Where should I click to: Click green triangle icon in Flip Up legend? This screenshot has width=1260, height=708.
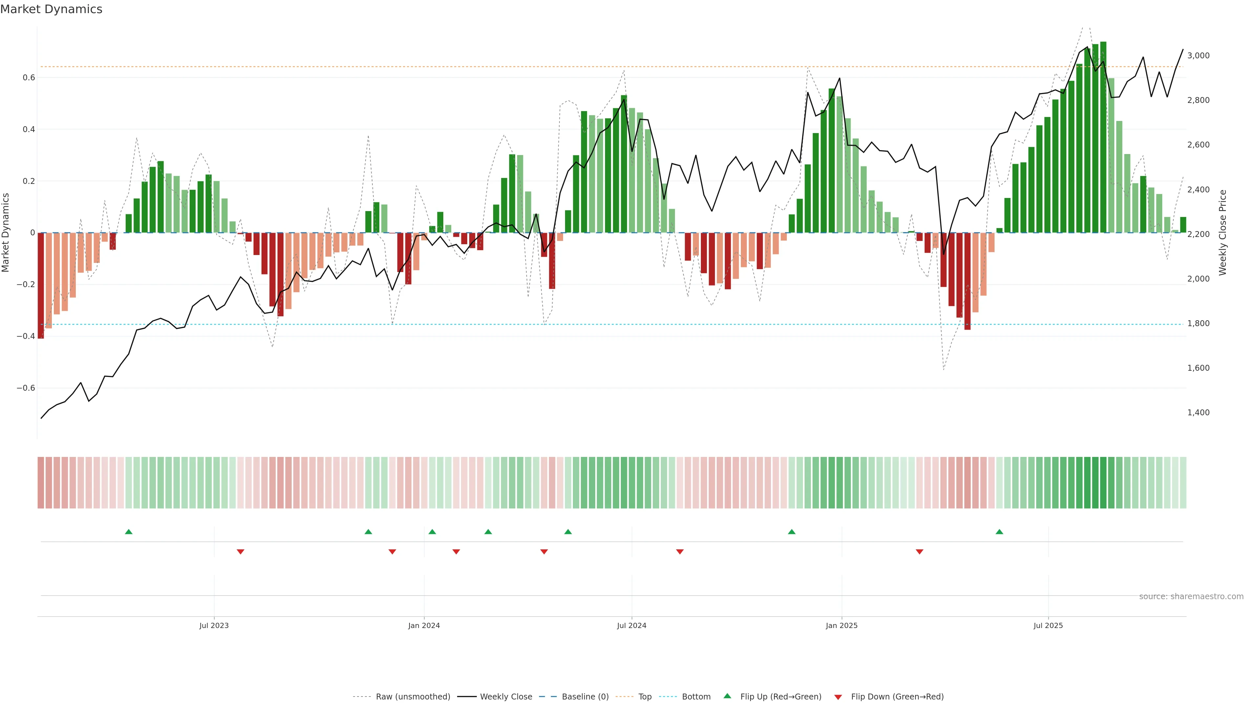pyautogui.click(x=727, y=696)
